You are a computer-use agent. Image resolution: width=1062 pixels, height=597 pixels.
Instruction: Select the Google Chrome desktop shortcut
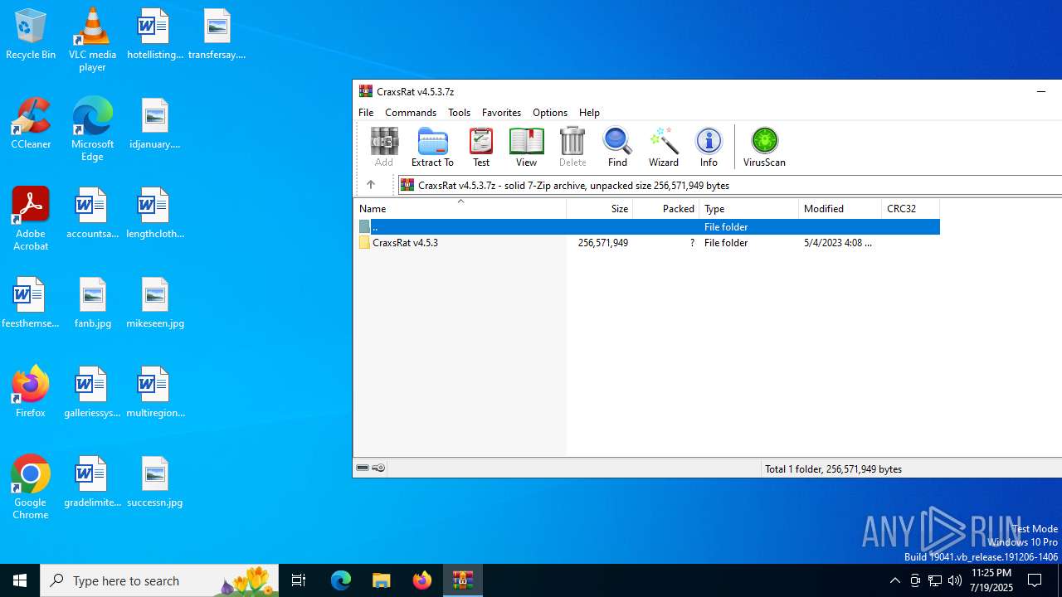[31, 487]
